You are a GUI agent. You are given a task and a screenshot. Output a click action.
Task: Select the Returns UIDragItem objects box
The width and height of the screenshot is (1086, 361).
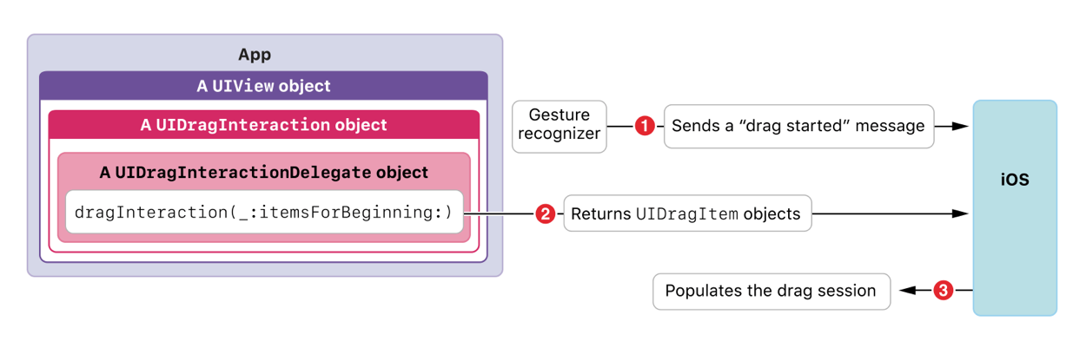point(688,213)
